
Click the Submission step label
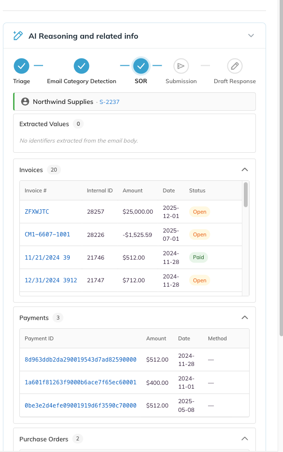(181, 81)
